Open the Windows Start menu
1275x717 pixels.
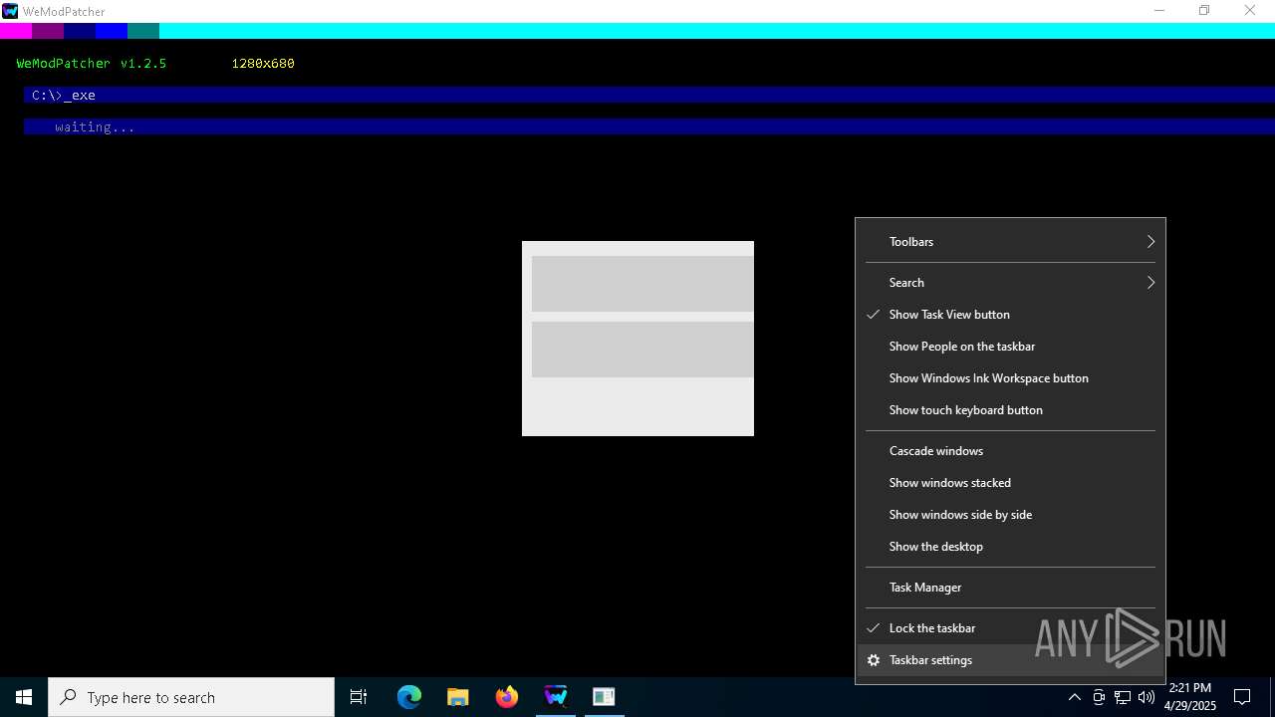pyautogui.click(x=24, y=697)
